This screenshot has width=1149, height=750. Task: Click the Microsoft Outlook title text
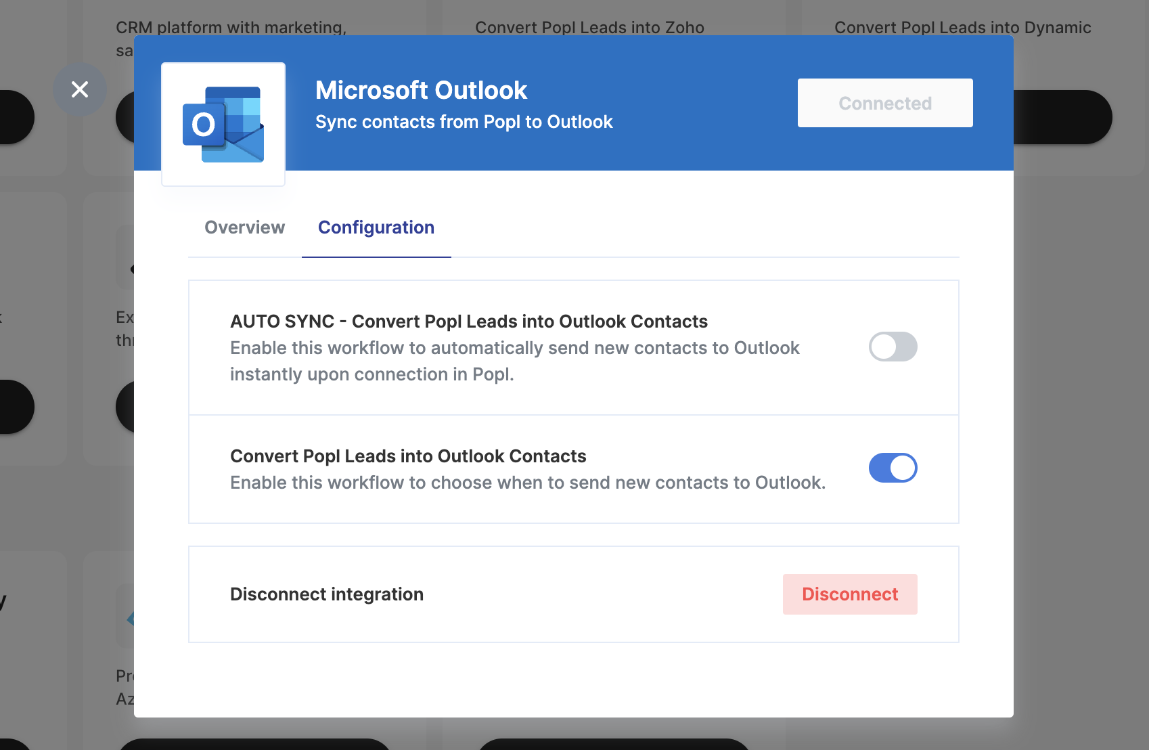(421, 90)
